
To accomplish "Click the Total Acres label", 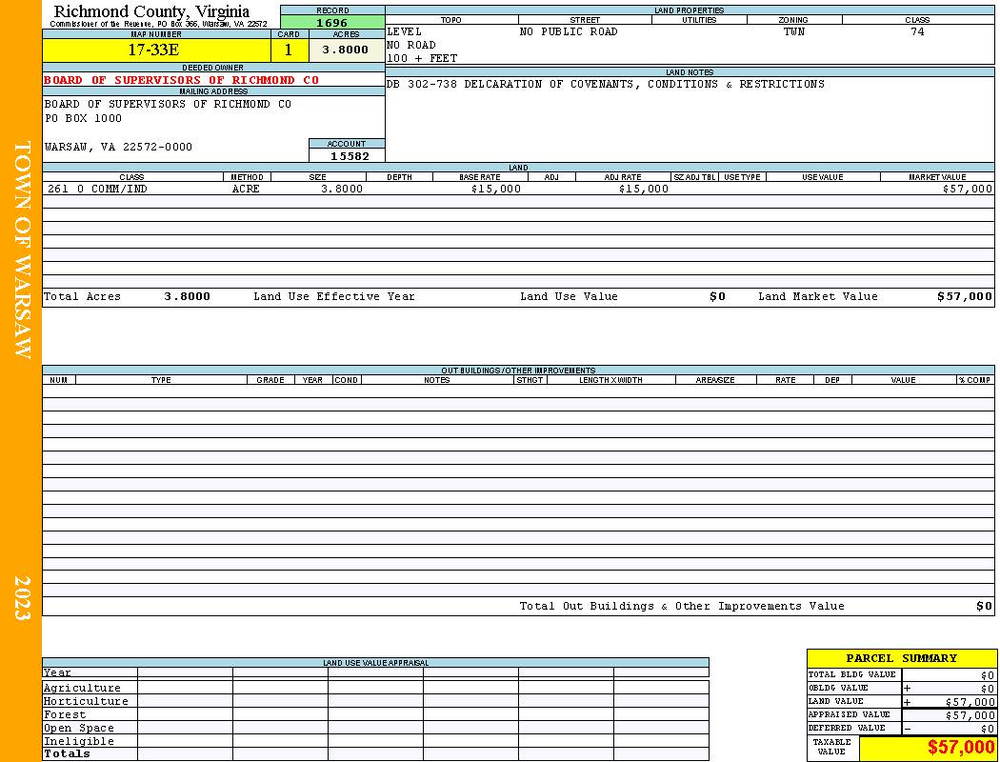I will (82, 296).
